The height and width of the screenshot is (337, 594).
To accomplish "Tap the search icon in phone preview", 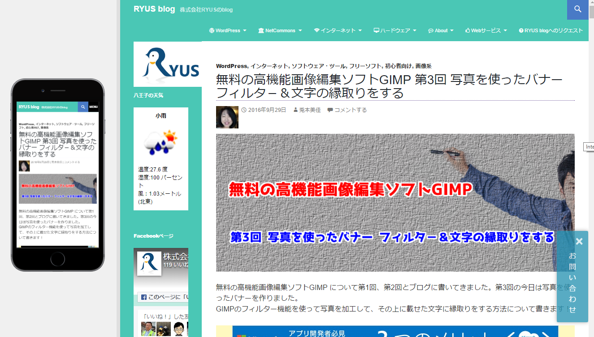I will point(83,107).
